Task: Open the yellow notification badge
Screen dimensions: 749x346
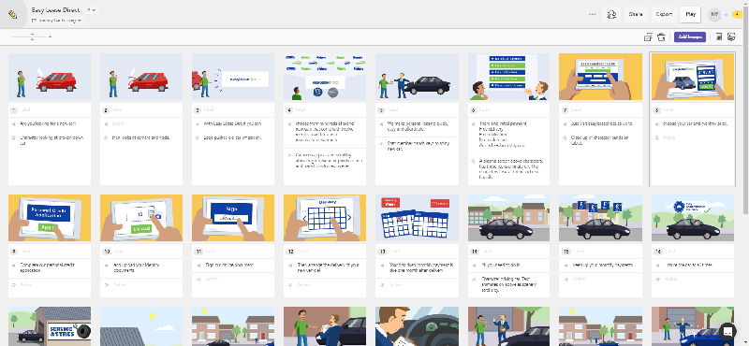Action: point(737,14)
